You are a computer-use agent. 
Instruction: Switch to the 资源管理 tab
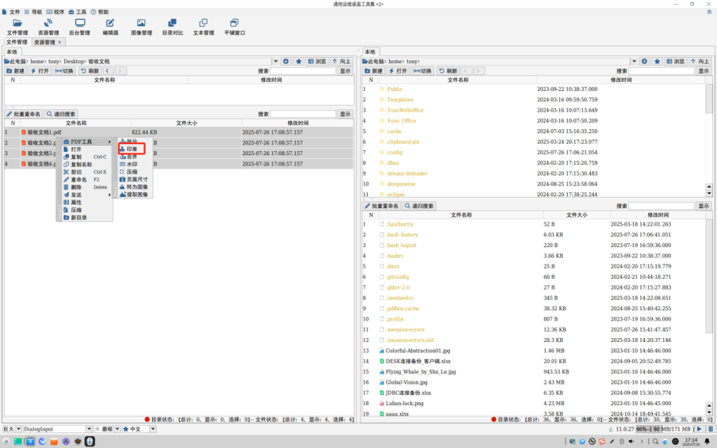point(44,42)
